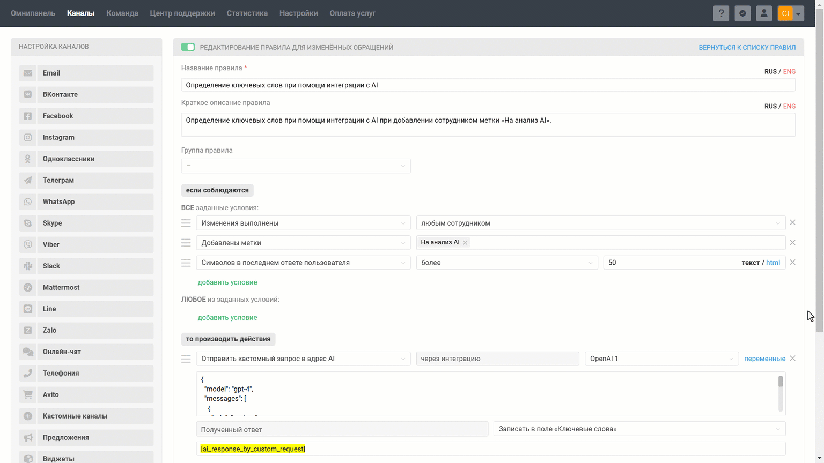The width and height of the screenshot is (824, 463).
Task: Grab drag handle of Изменения выполнены condition
Action: click(x=186, y=223)
